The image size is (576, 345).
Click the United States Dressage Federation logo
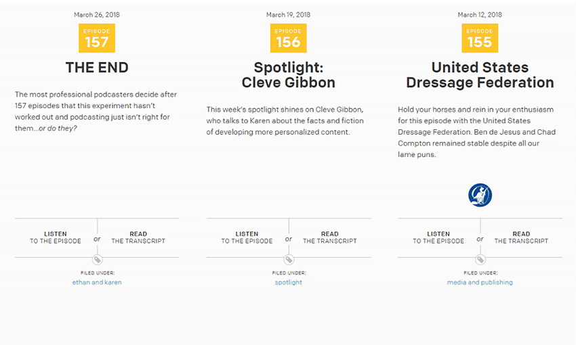click(x=480, y=195)
